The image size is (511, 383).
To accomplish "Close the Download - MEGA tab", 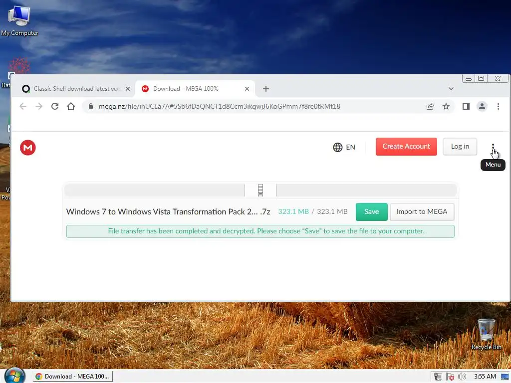I will pos(247,89).
